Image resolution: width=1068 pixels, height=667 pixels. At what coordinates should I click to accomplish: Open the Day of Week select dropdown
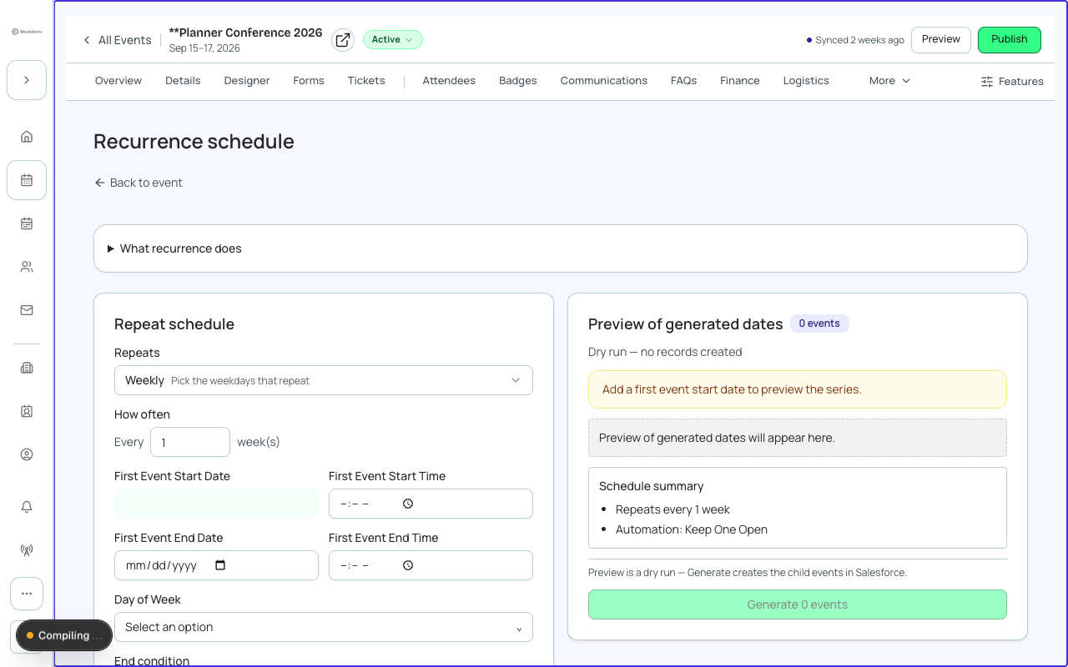pos(324,627)
